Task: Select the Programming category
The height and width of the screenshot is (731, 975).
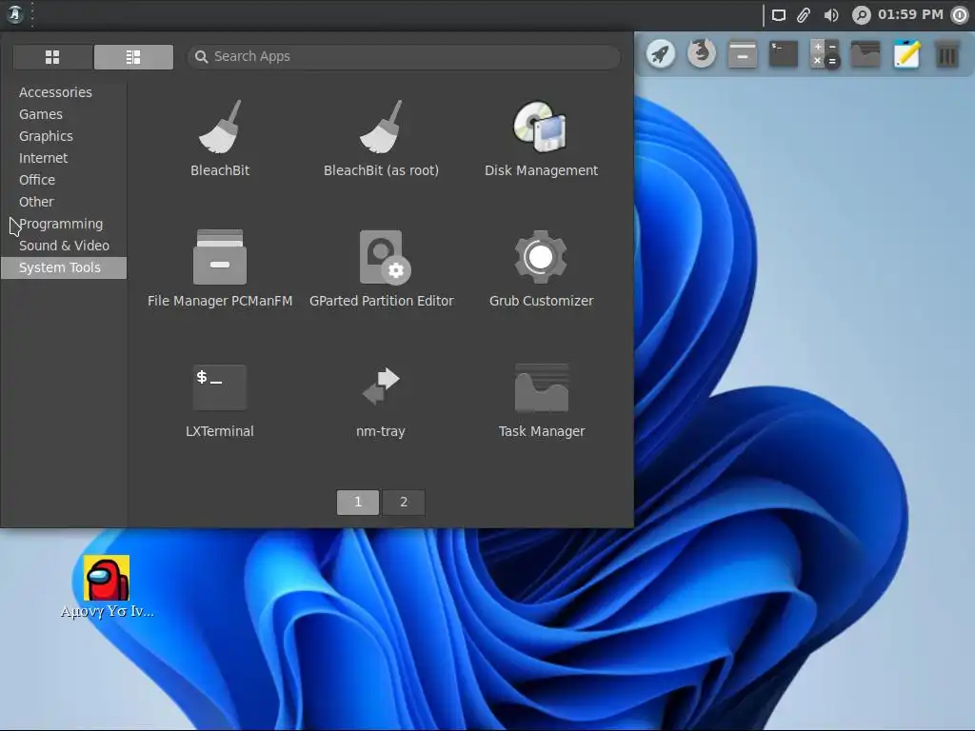Action: click(x=64, y=224)
